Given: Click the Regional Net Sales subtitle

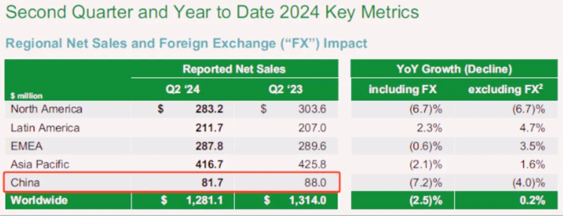Looking at the screenshot, I should 186,43.
